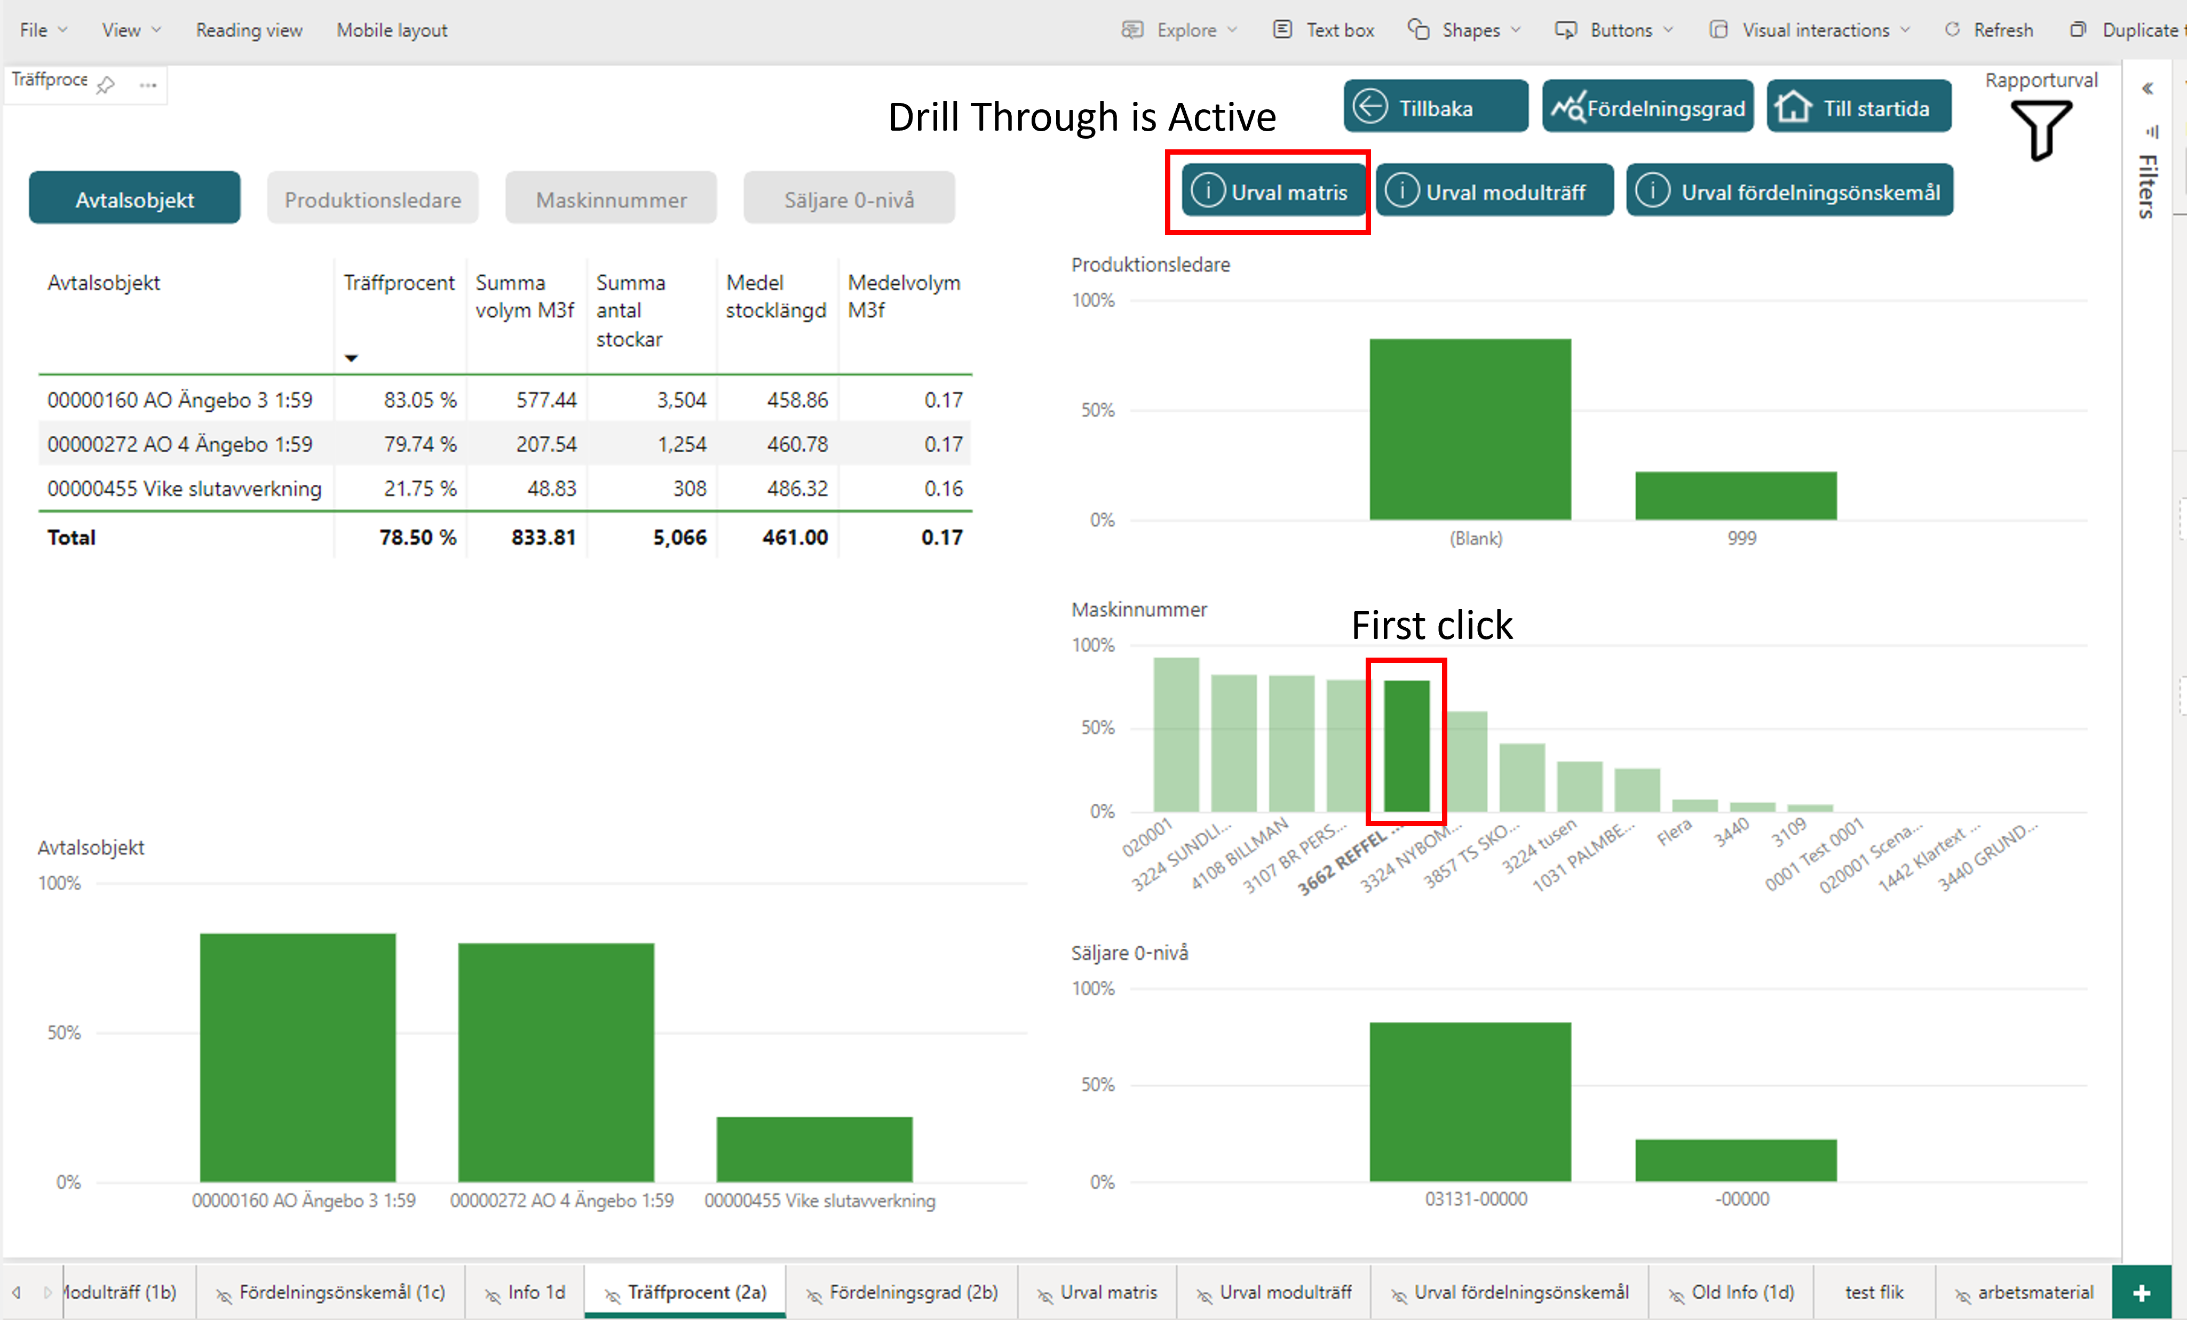Pin the Träffprocent visual with pin icon

pos(106,85)
